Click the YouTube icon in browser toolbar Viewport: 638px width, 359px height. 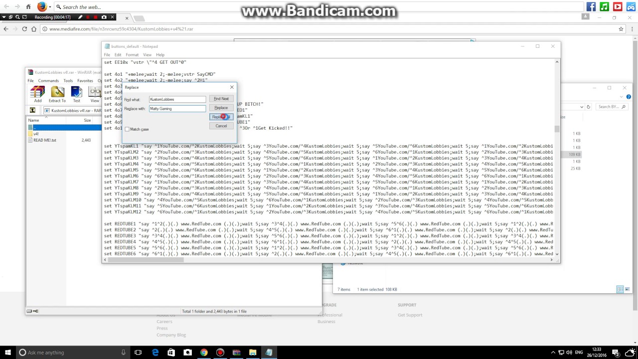pos(618,7)
